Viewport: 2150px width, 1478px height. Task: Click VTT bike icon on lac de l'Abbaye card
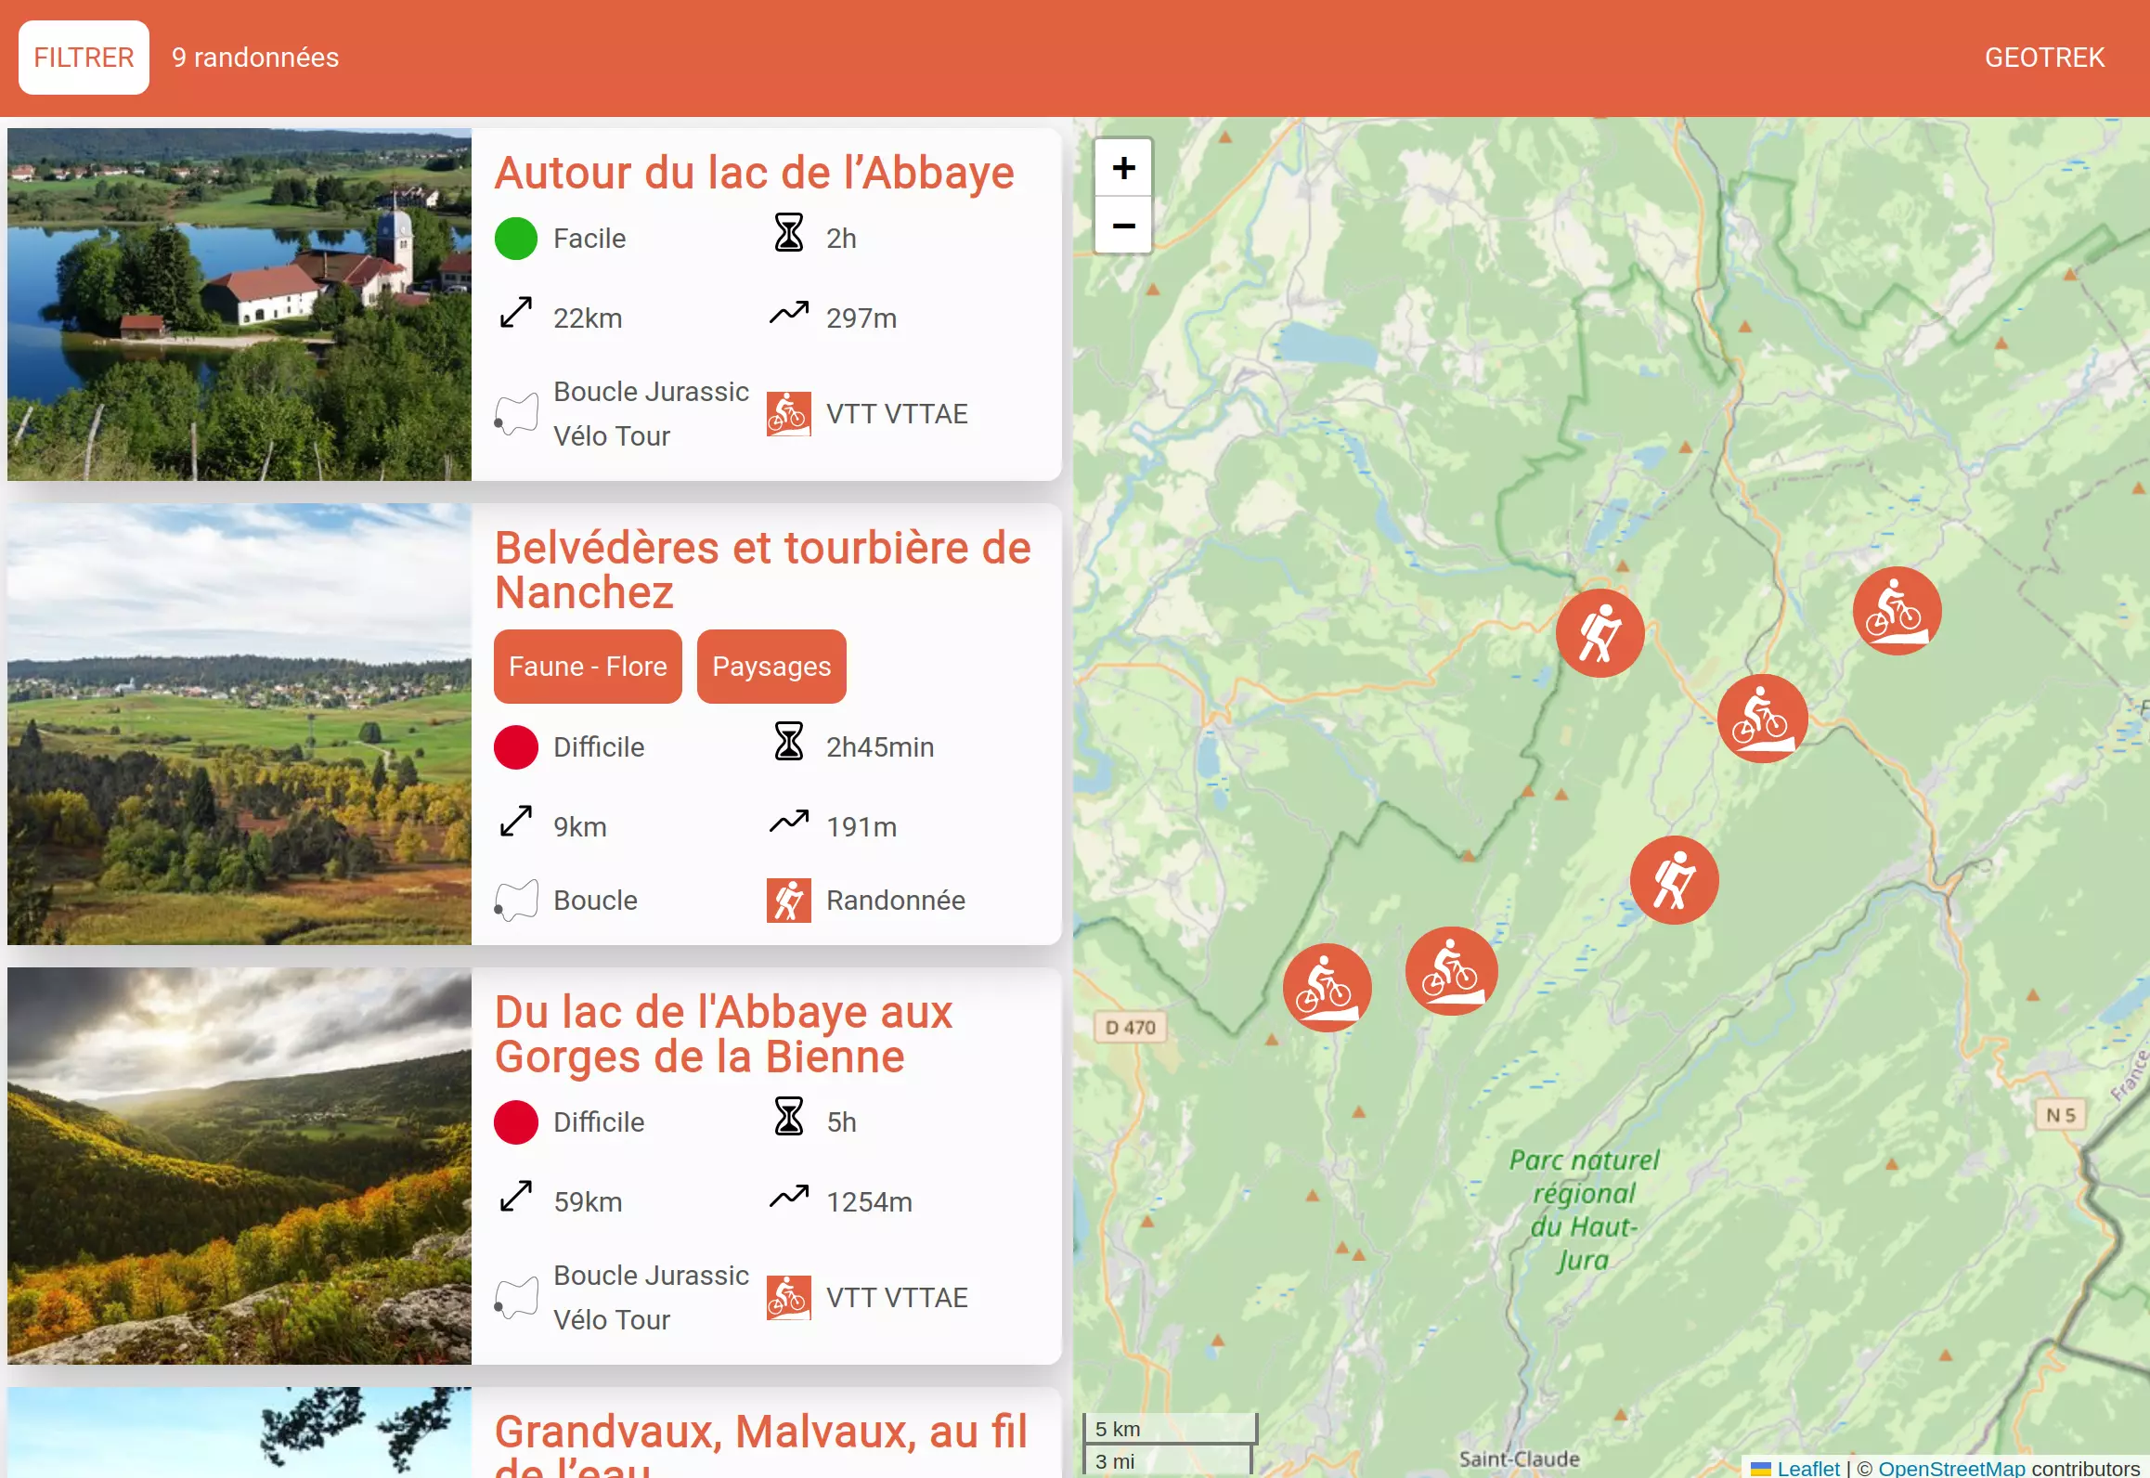tap(789, 414)
